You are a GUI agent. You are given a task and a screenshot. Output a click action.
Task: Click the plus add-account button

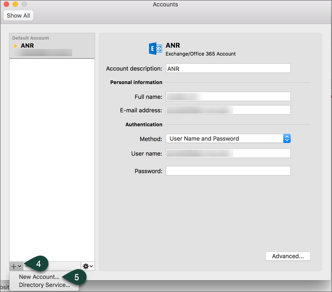tap(16, 266)
